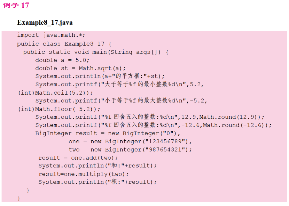Click the Math.round(12.9) printf line
289x206 pixels.
[x=150, y=117]
